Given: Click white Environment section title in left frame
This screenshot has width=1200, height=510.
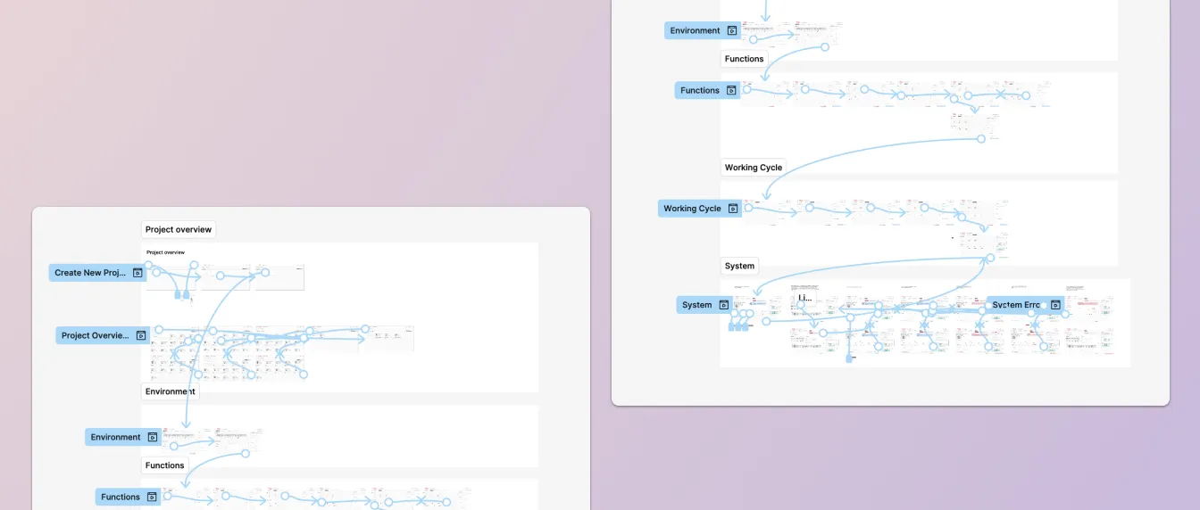Looking at the screenshot, I should (x=171, y=391).
